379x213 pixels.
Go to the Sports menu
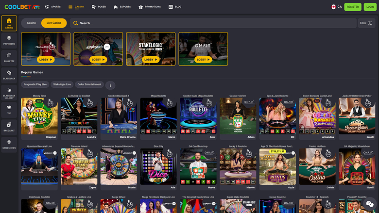(x=53, y=7)
